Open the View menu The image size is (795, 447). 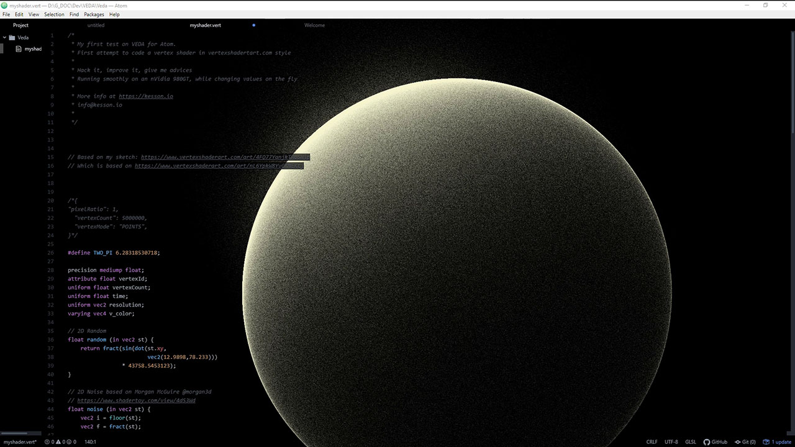pyautogui.click(x=34, y=14)
